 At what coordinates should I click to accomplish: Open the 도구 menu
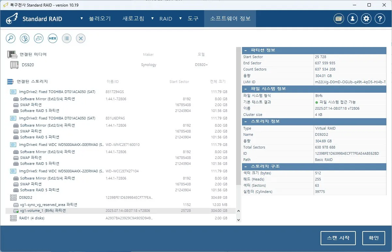click(x=193, y=19)
